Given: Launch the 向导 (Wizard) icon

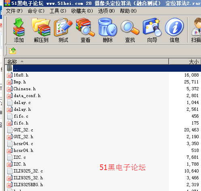Looking at the screenshot, I should pos(152,30).
